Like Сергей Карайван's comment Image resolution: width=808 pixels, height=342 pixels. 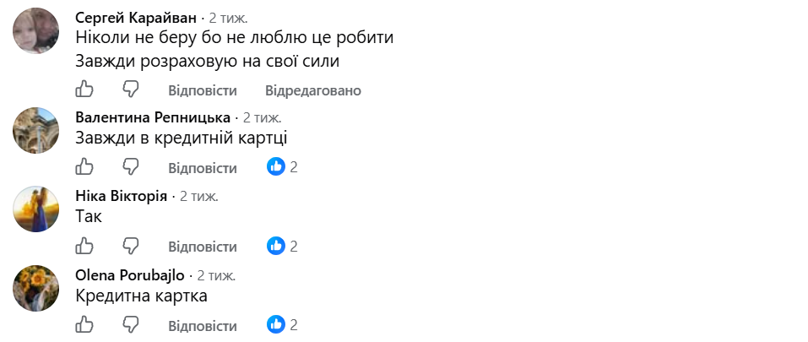click(84, 90)
